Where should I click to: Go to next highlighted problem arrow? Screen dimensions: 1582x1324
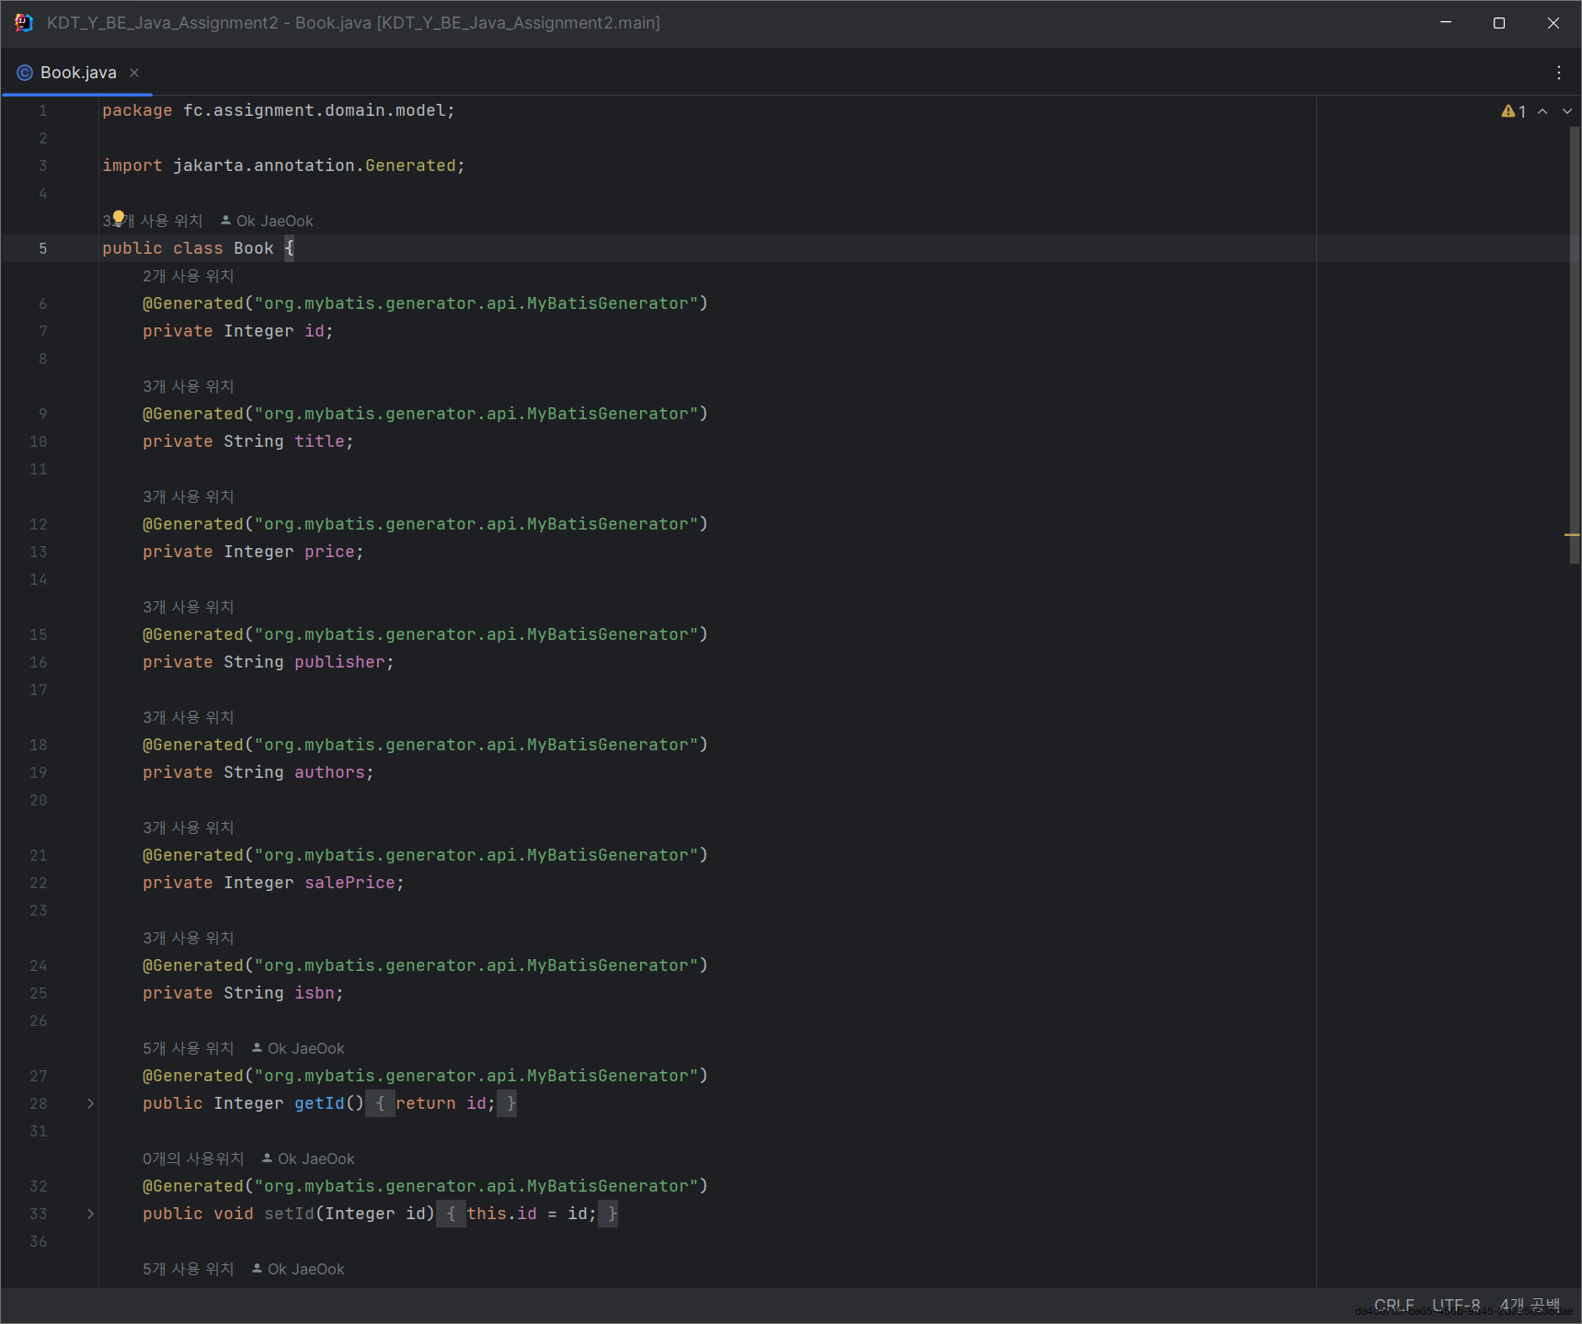(x=1567, y=111)
